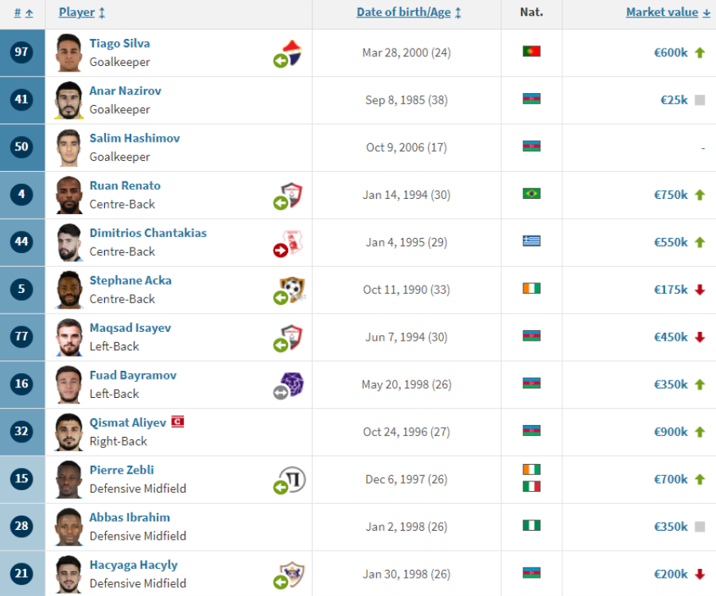Click Abbas Ibrahim's portrait photo
Viewport: 716px width, 596px height.
click(x=69, y=527)
